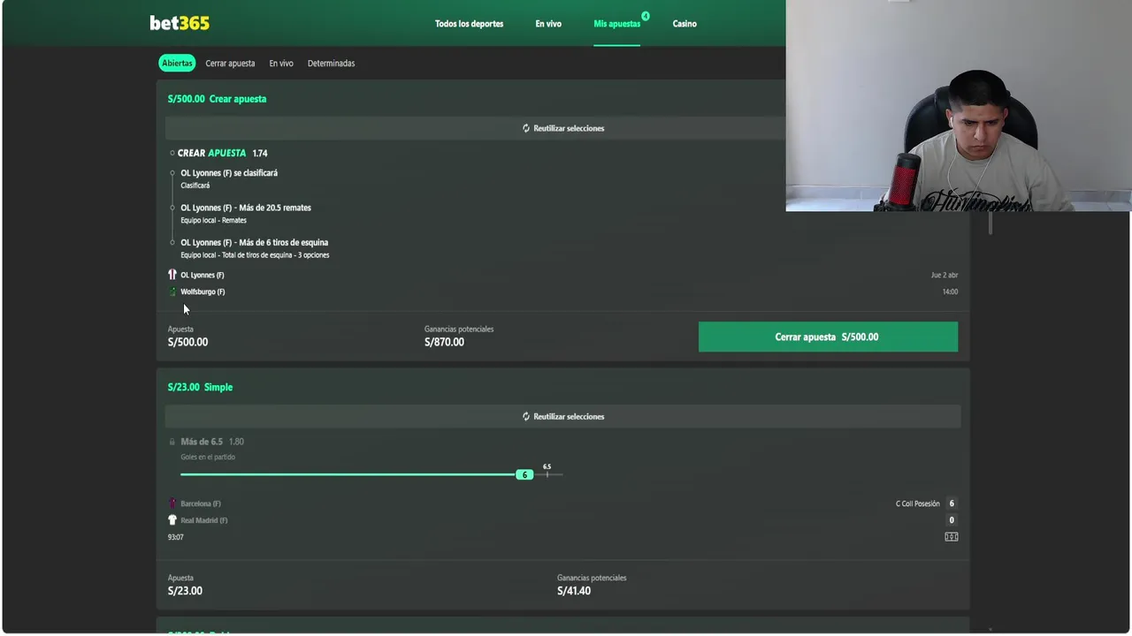Viewport: 1132px width, 636px height.
Task: Click the padlock icon beside Más de 6.5
Action: coord(172,442)
